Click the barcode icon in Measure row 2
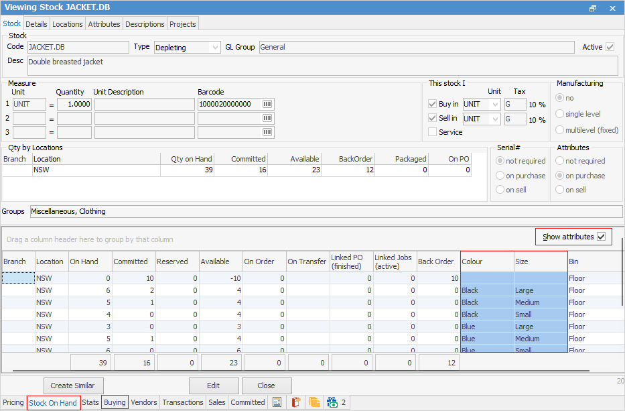 [267, 118]
